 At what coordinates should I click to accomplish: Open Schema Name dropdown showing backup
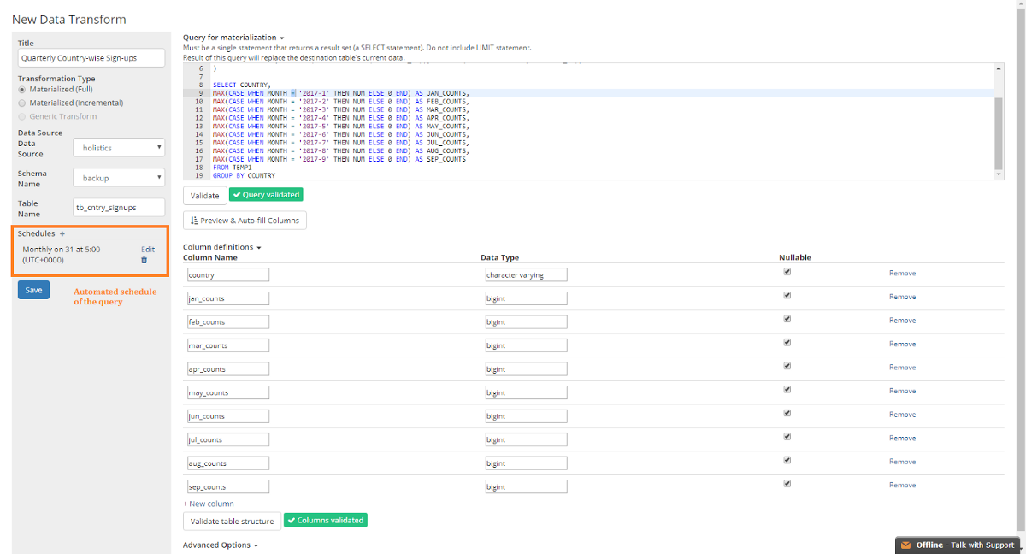point(118,178)
